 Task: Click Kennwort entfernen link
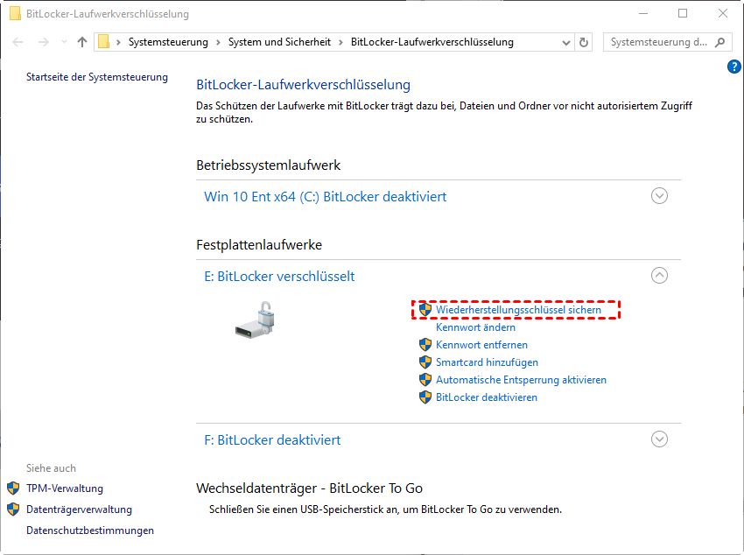[481, 345]
